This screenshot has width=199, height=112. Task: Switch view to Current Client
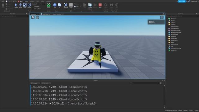(90, 6)
